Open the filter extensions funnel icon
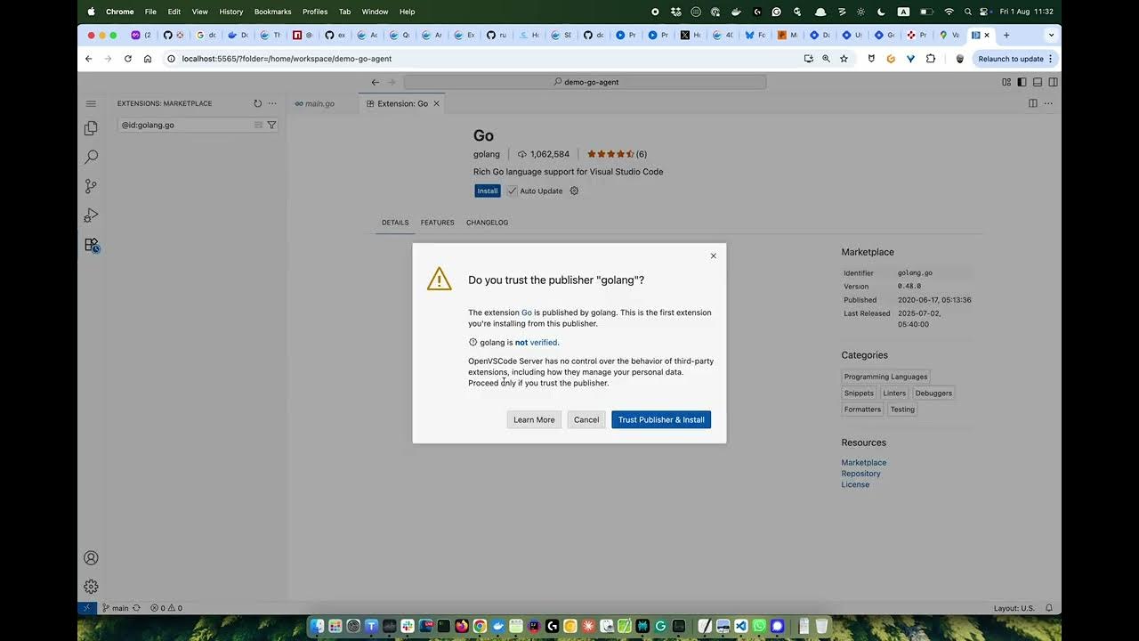 [x=271, y=125]
